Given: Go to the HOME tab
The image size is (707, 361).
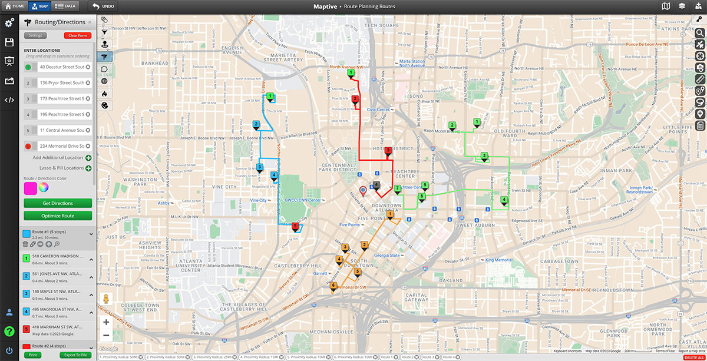Looking at the screenshot, I should 15,6.
